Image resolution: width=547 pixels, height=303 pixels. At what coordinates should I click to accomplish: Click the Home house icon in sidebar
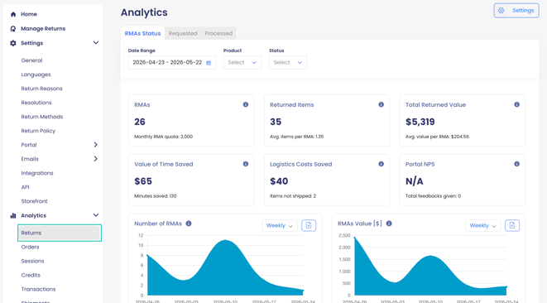click(x=13, y=14)
